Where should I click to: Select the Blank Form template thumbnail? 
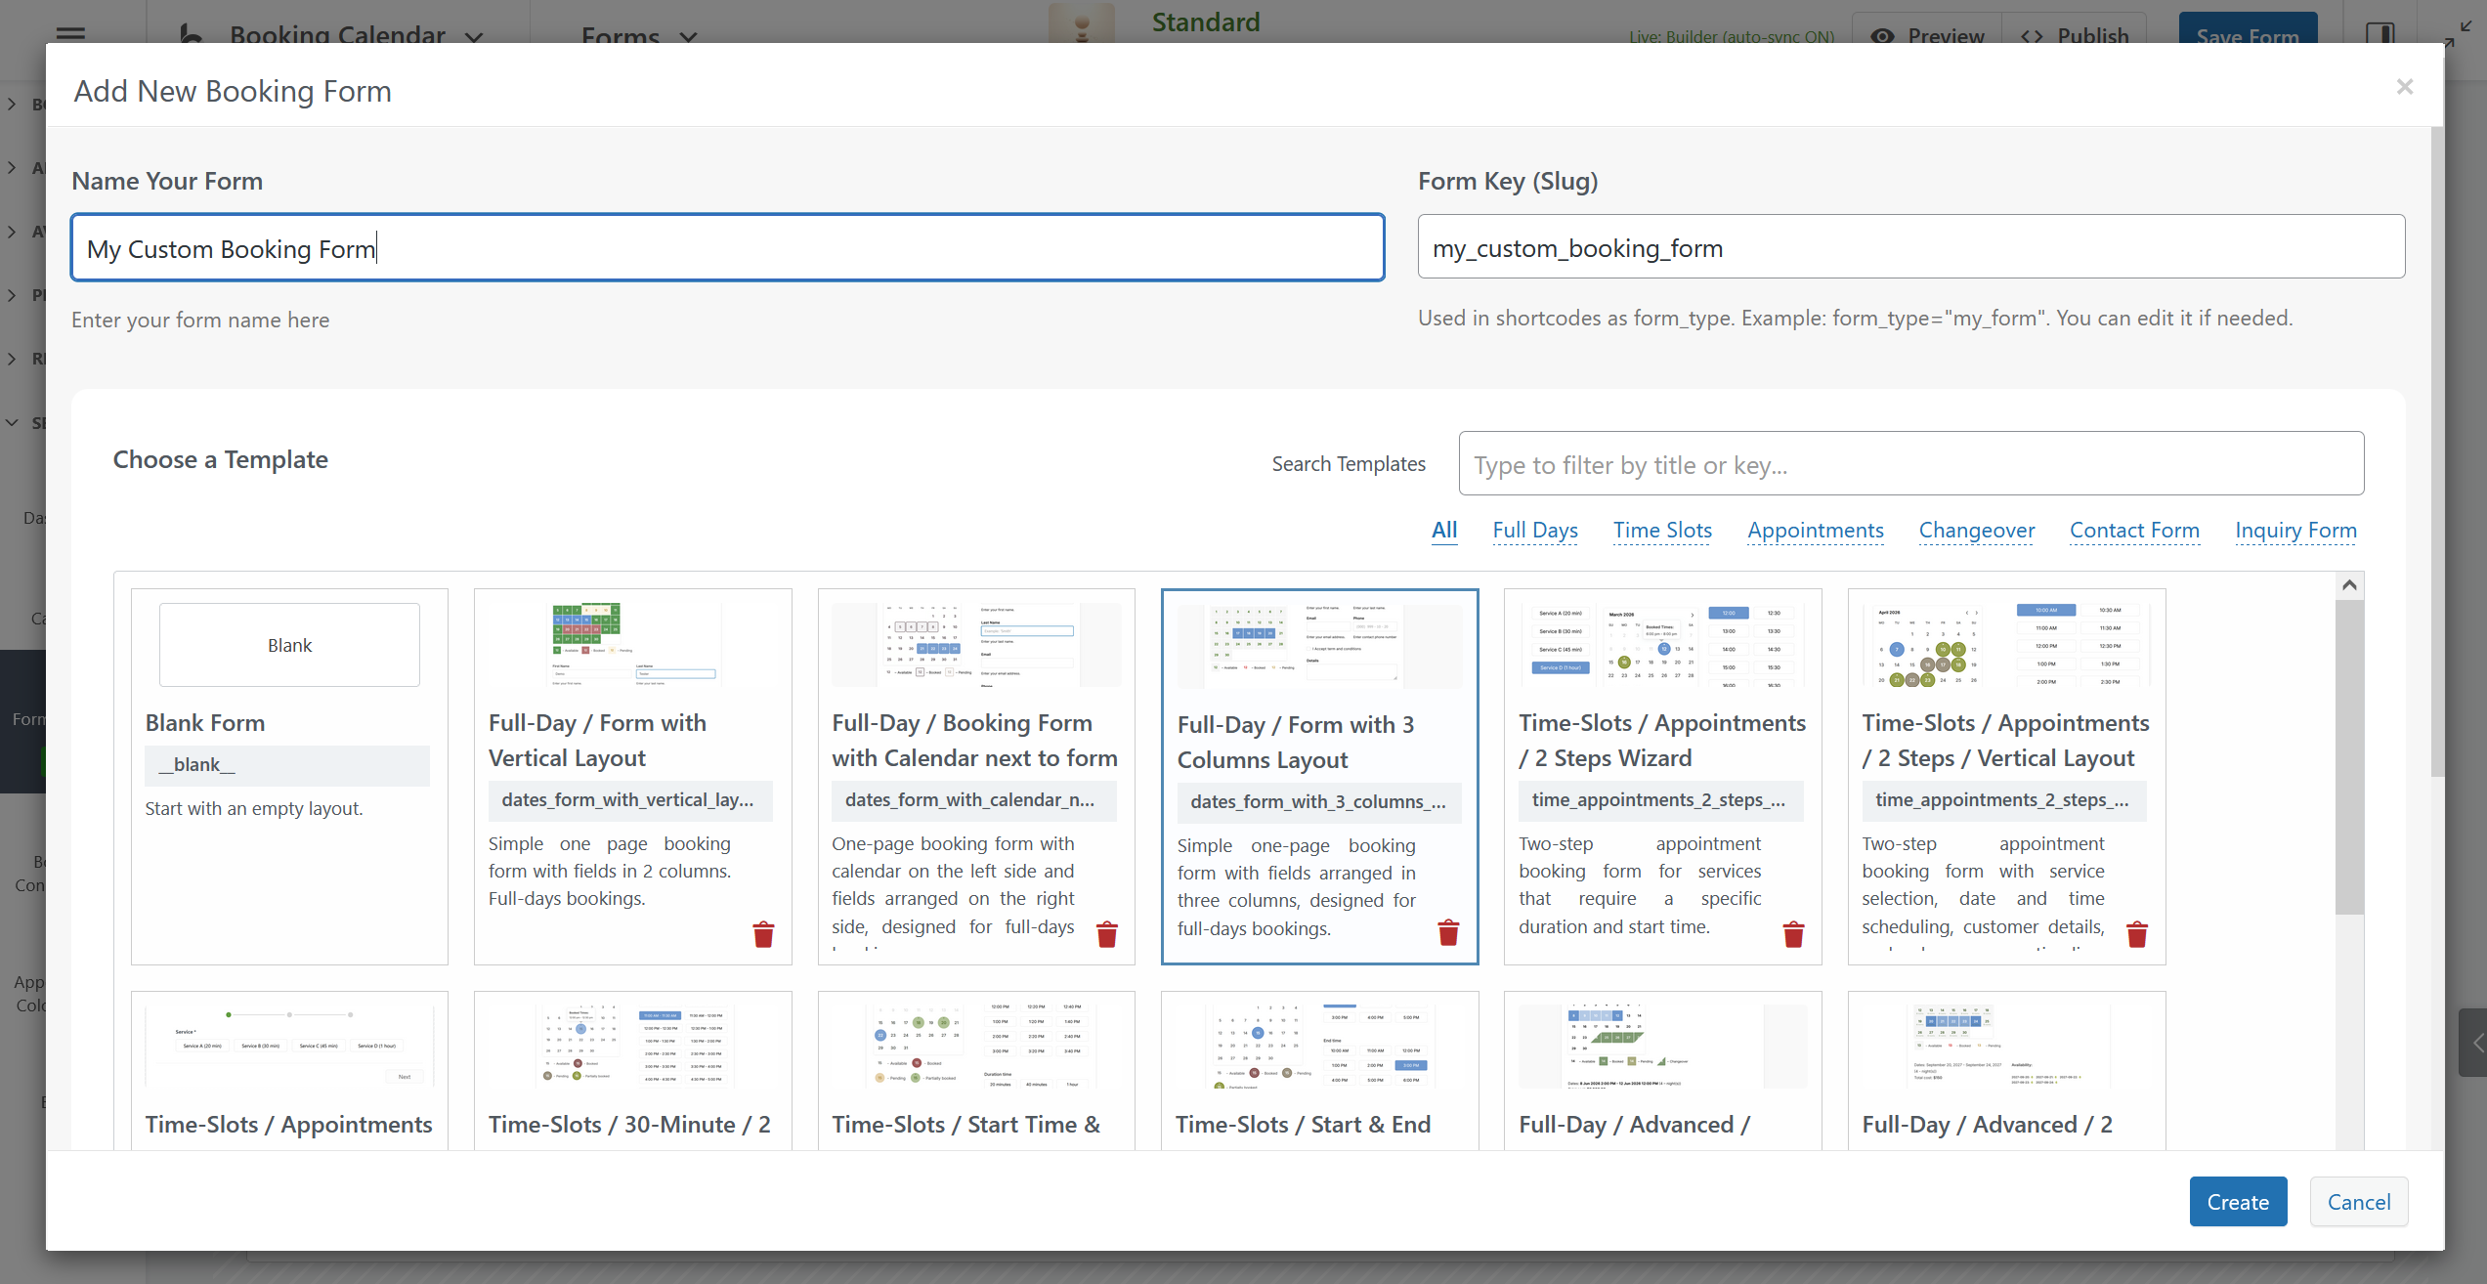289,645
